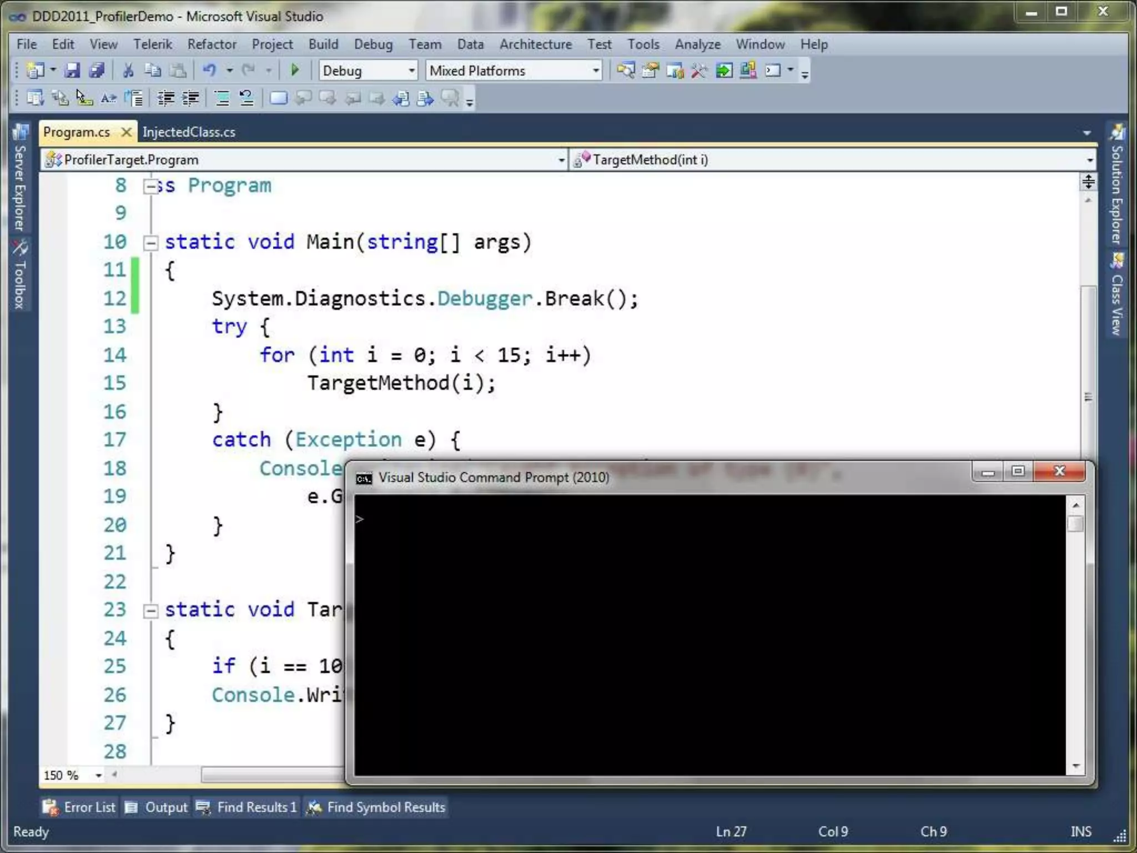The image size is (1137, 853).
Task: Click the Save file toolbar icon
Action: [72, 71]
